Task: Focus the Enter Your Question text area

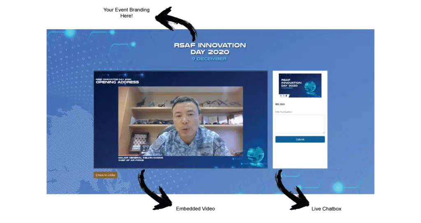Action: coord(300,124)
